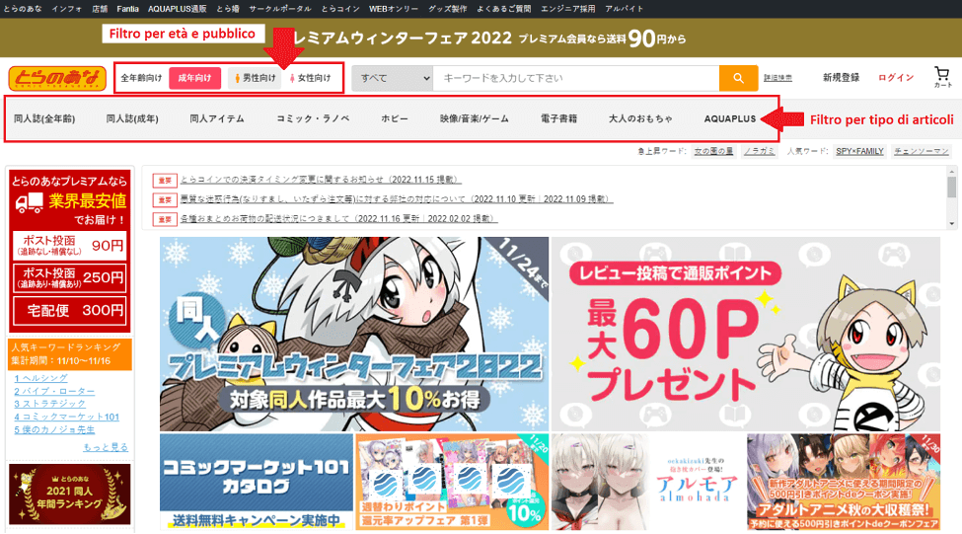
Task: Open the とらコイン payment timing notice
Action: tap(321, 180)
